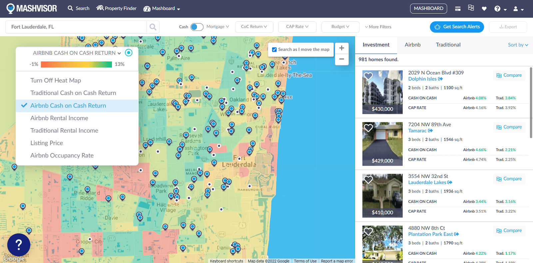Open the Tamarac neighborhood link
This screenshot has width=533, height=263.
coord(420,131)
